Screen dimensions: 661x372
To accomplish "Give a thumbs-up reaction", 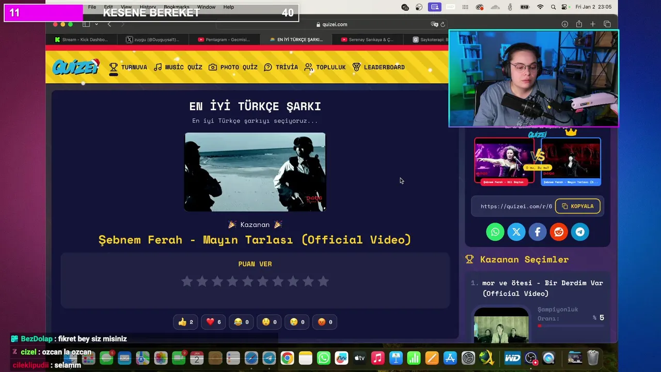I will click(185, 322).
